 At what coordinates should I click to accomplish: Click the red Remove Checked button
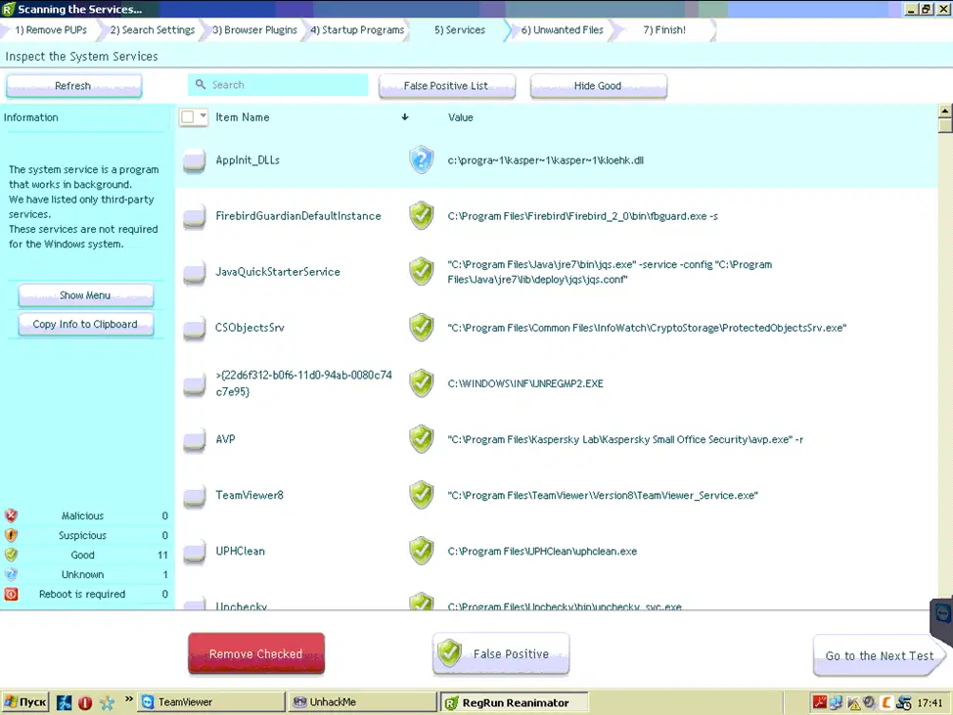coord(256,653)
